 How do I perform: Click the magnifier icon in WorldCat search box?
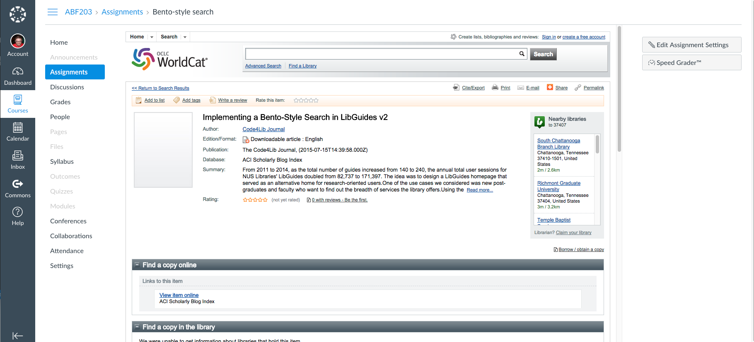point(522,54)
